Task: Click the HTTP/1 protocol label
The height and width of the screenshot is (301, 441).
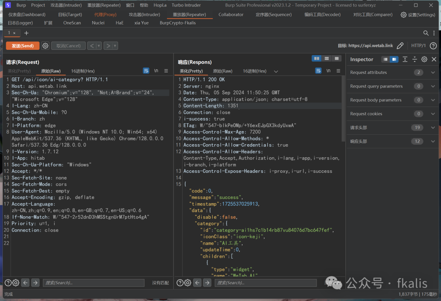Action: coord(418,46)
